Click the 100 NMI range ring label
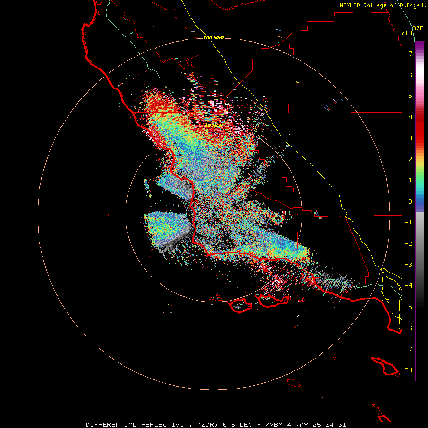 [214, 38]
